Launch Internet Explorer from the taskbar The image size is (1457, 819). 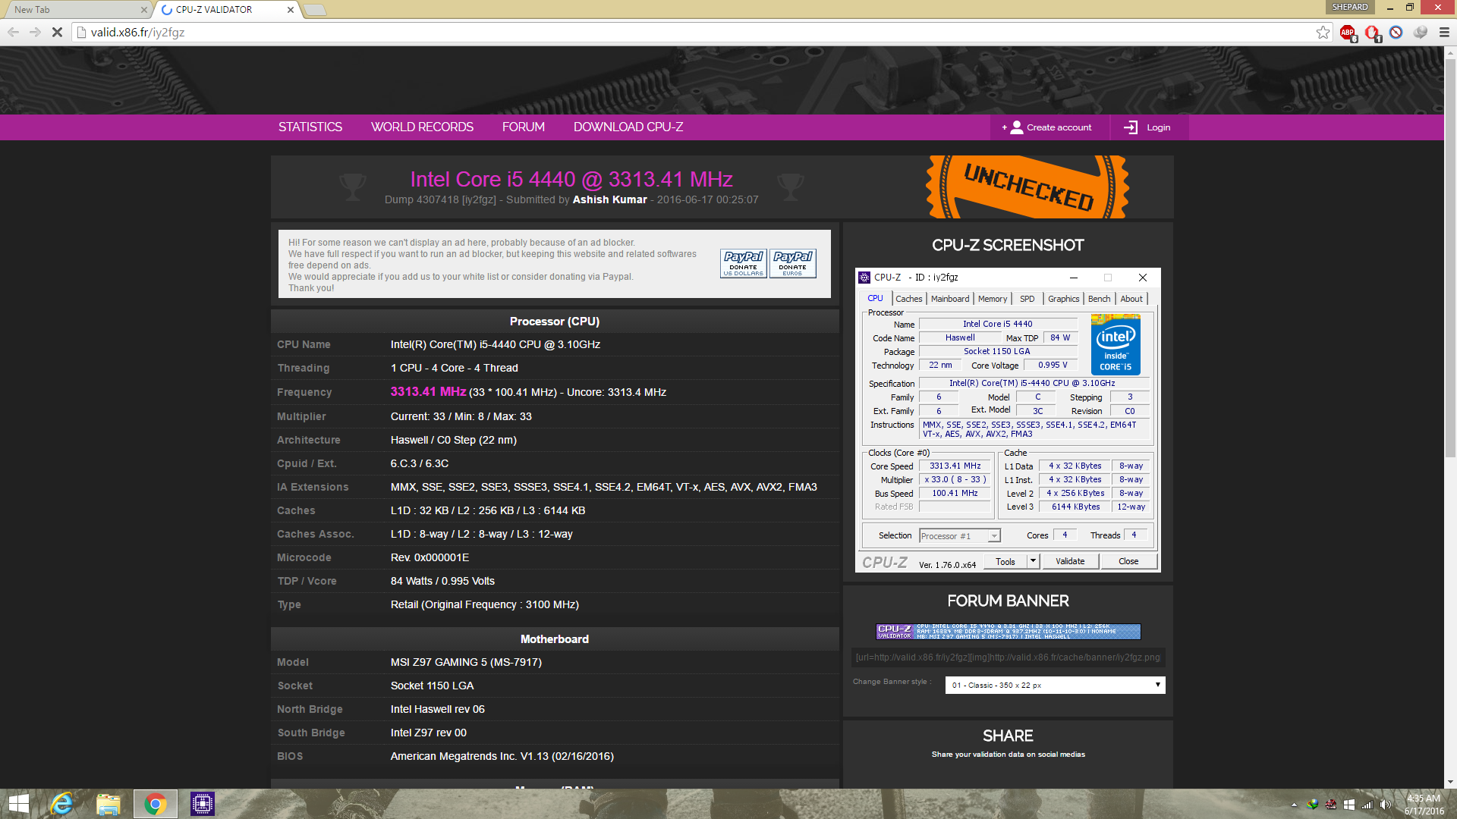coord(61,804)
